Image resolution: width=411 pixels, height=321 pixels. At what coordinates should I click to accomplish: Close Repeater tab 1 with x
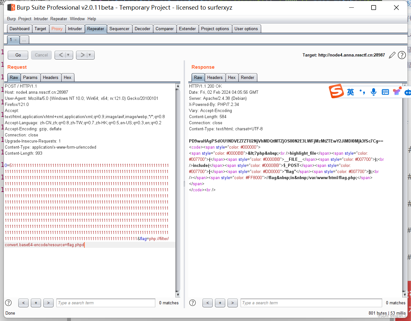coord(15,40)
